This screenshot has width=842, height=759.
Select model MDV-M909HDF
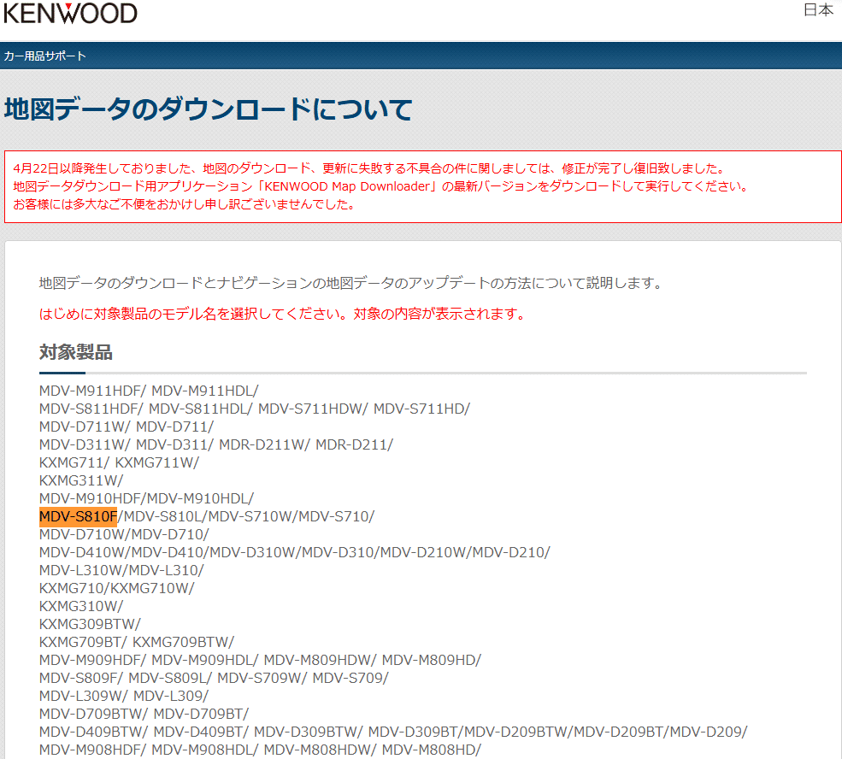coord(90,660)
